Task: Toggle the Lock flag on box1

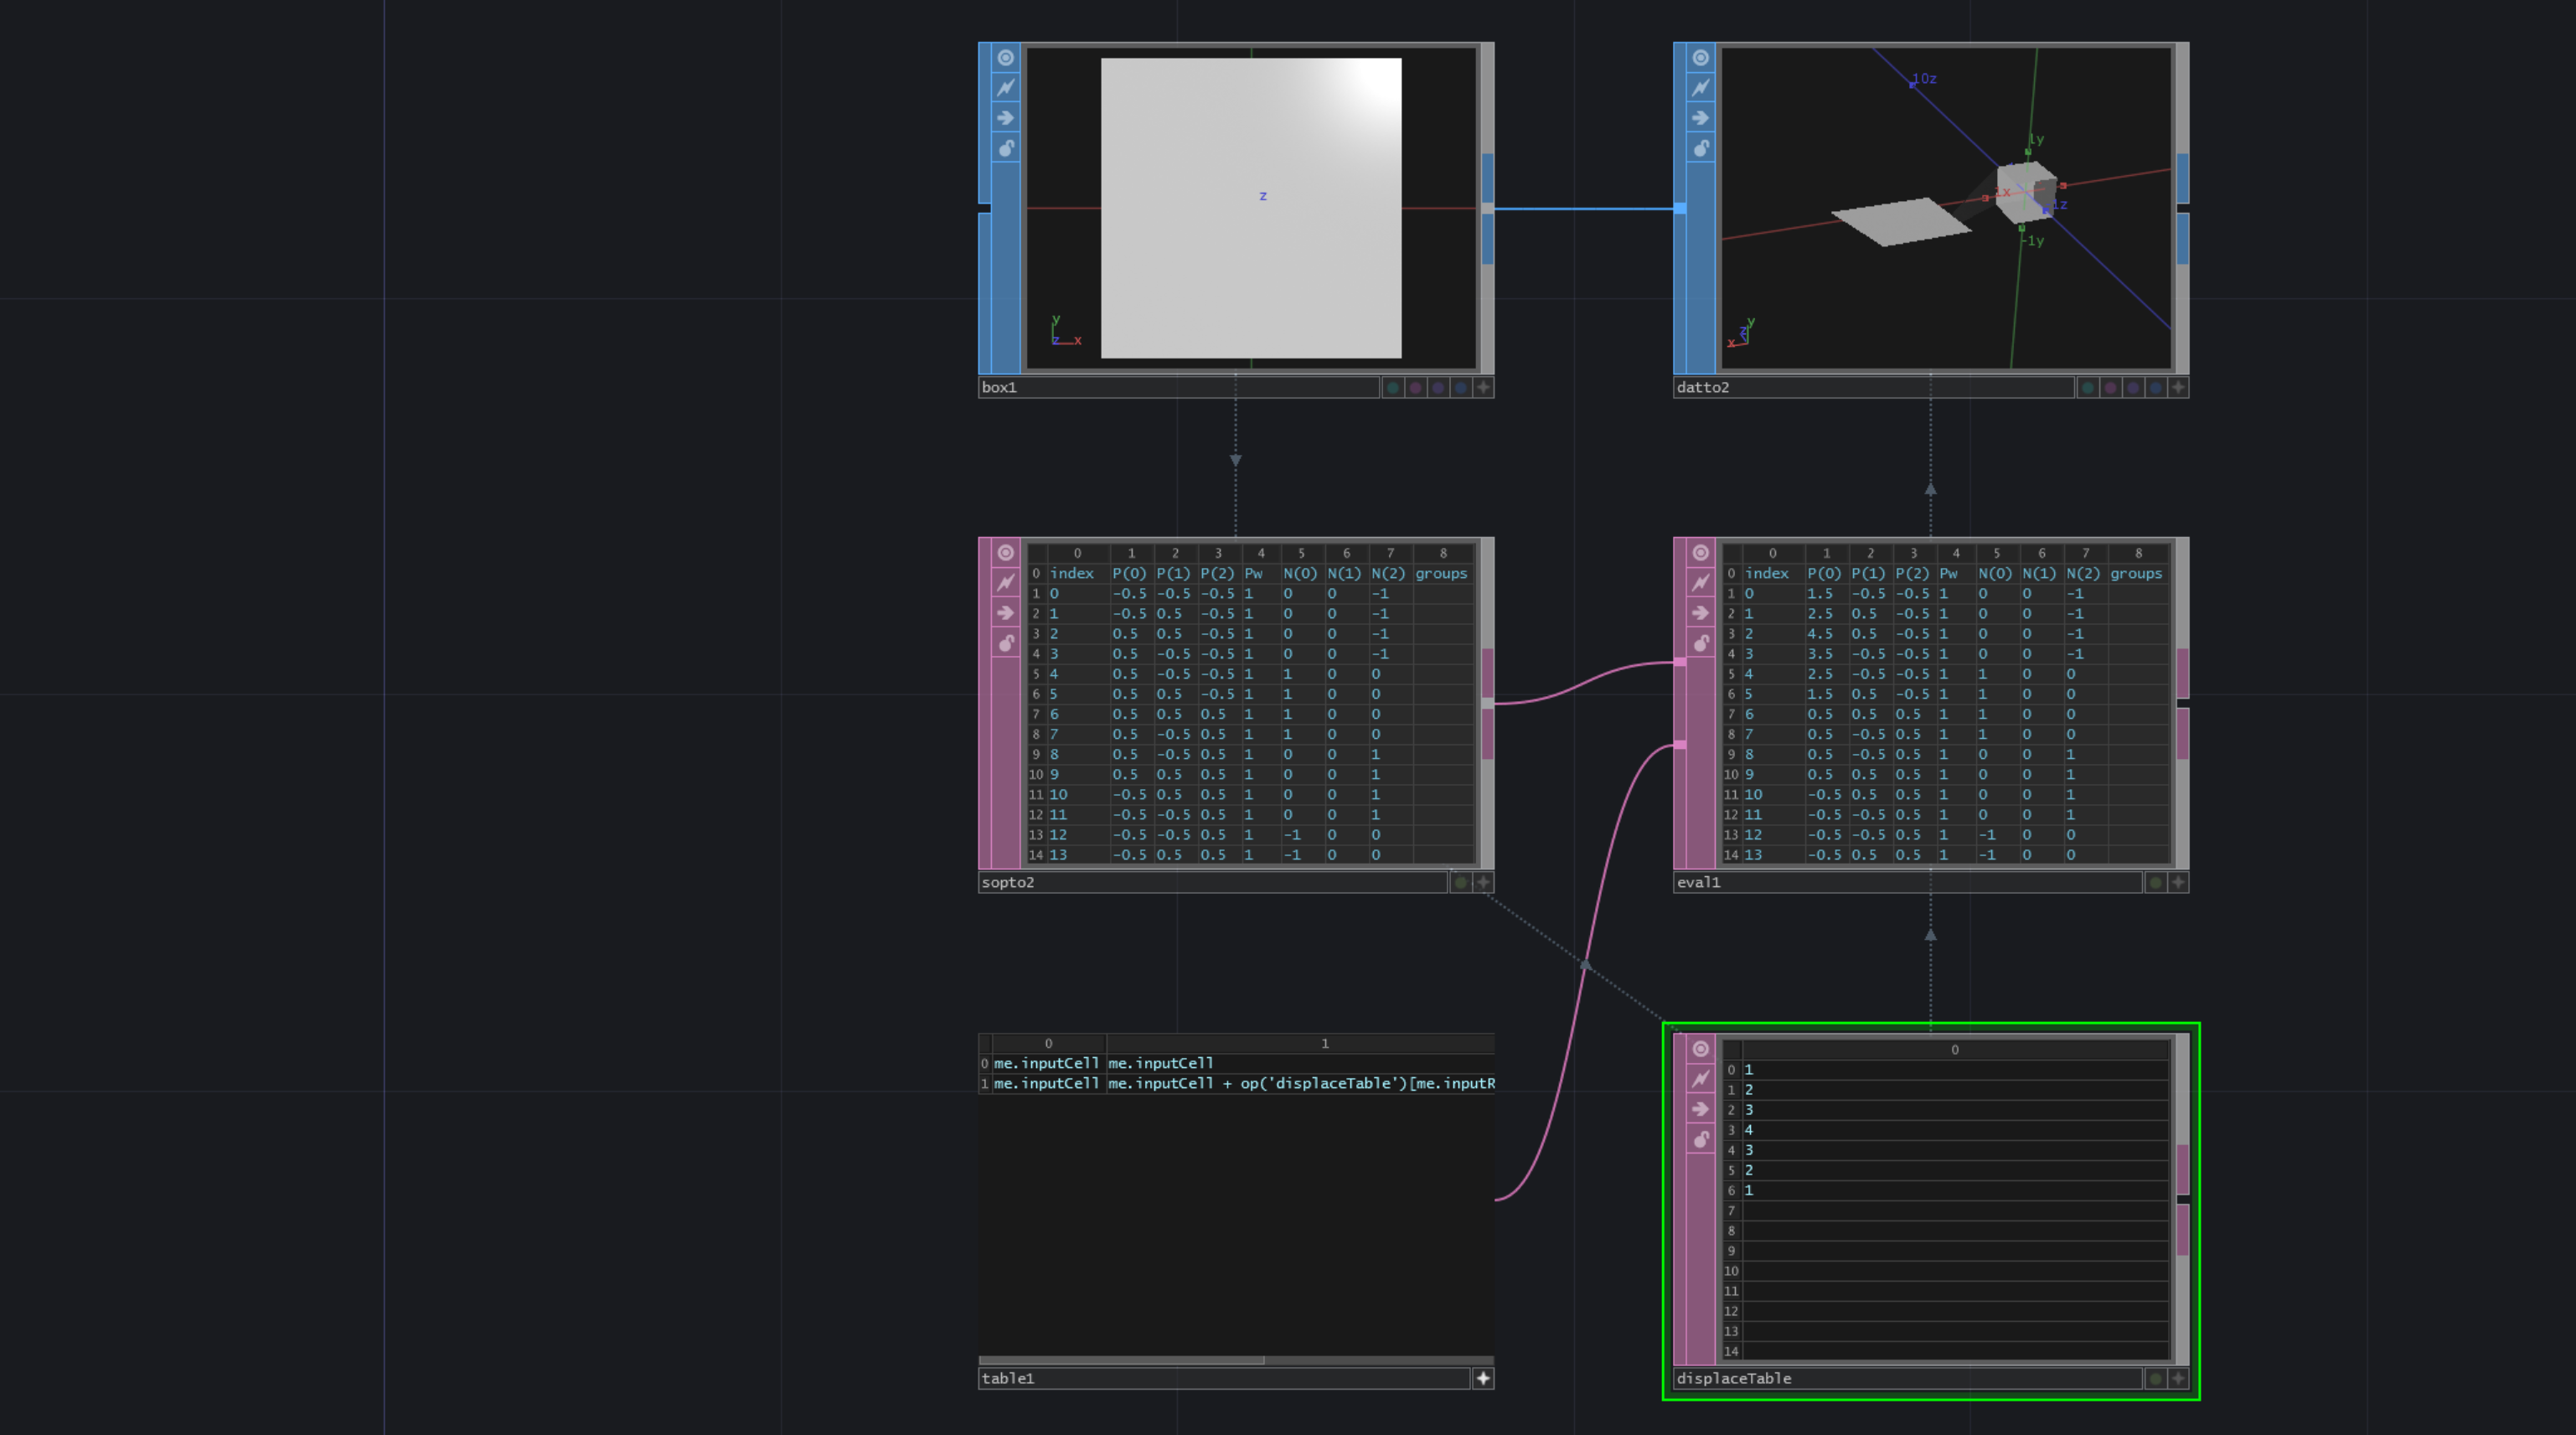Action: (1005, 148)
